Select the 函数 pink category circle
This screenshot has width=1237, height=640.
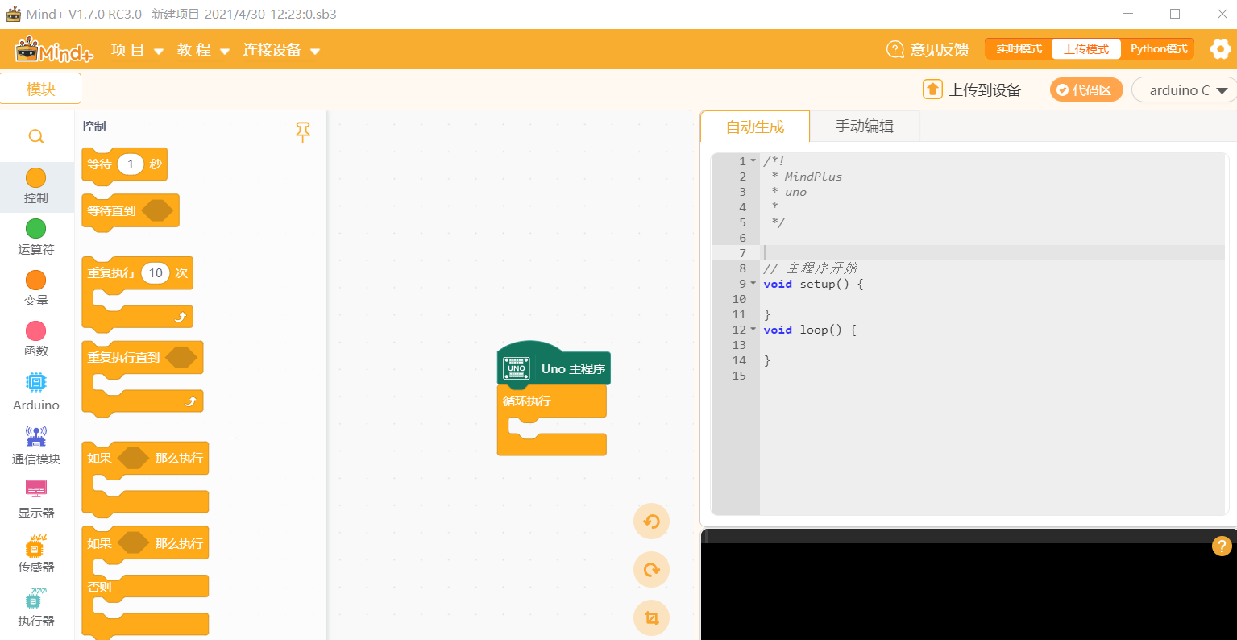point(36,330)
